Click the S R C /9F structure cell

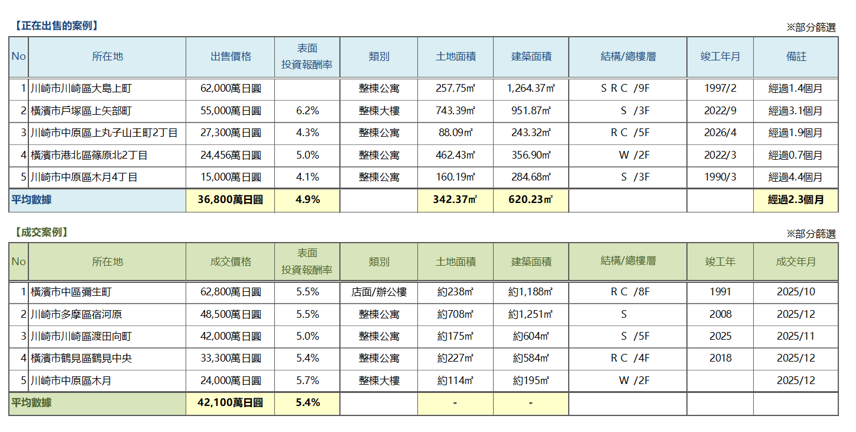628,89
